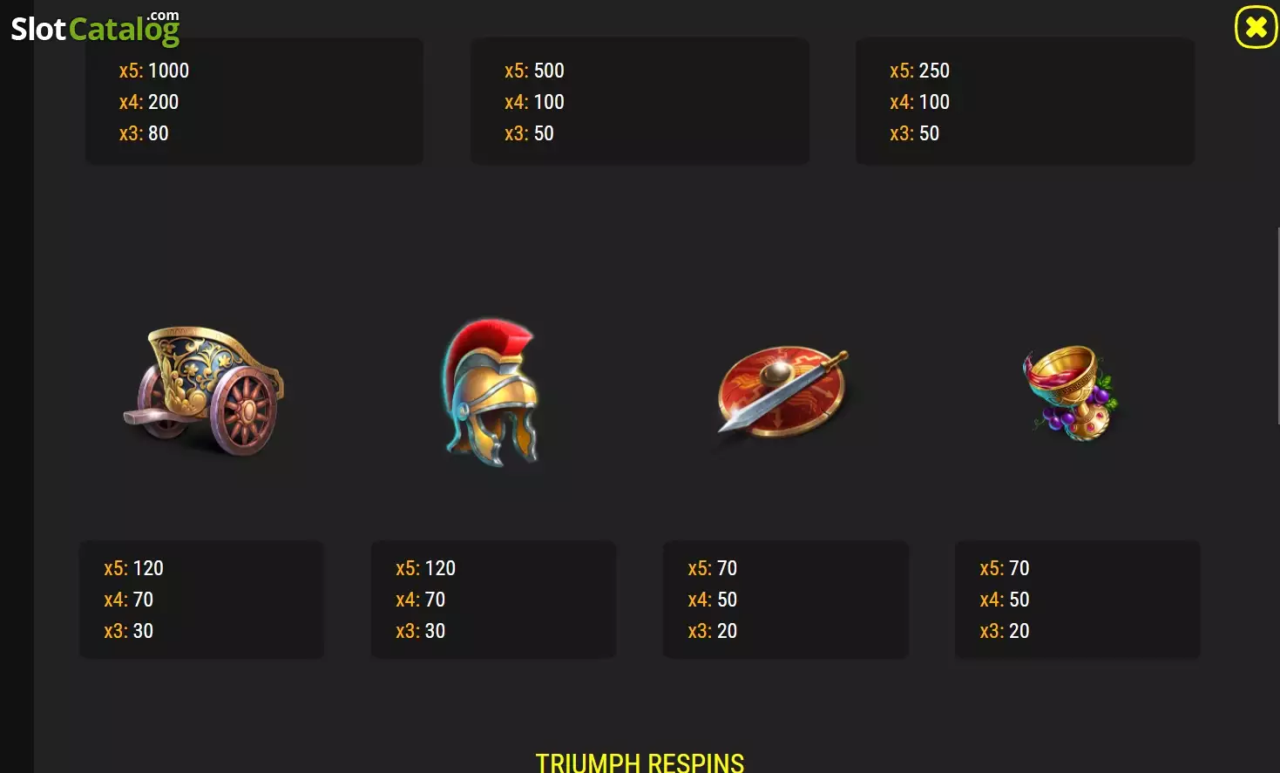Select the red-plumed Roman helmet symbol
Screen dimensions: 1280x773
(x=491, y=391)
